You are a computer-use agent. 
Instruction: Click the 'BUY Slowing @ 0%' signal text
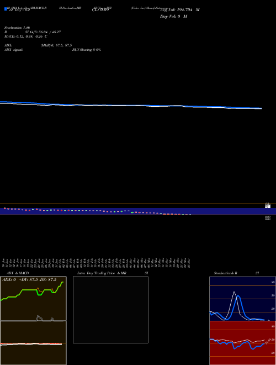coord(87,50)
